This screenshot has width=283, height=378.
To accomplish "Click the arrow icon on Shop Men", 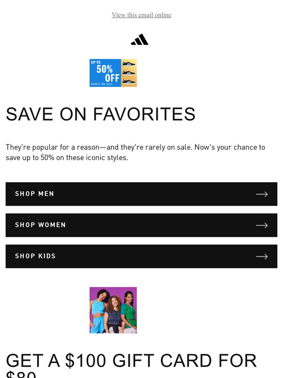I will point(262,194).
